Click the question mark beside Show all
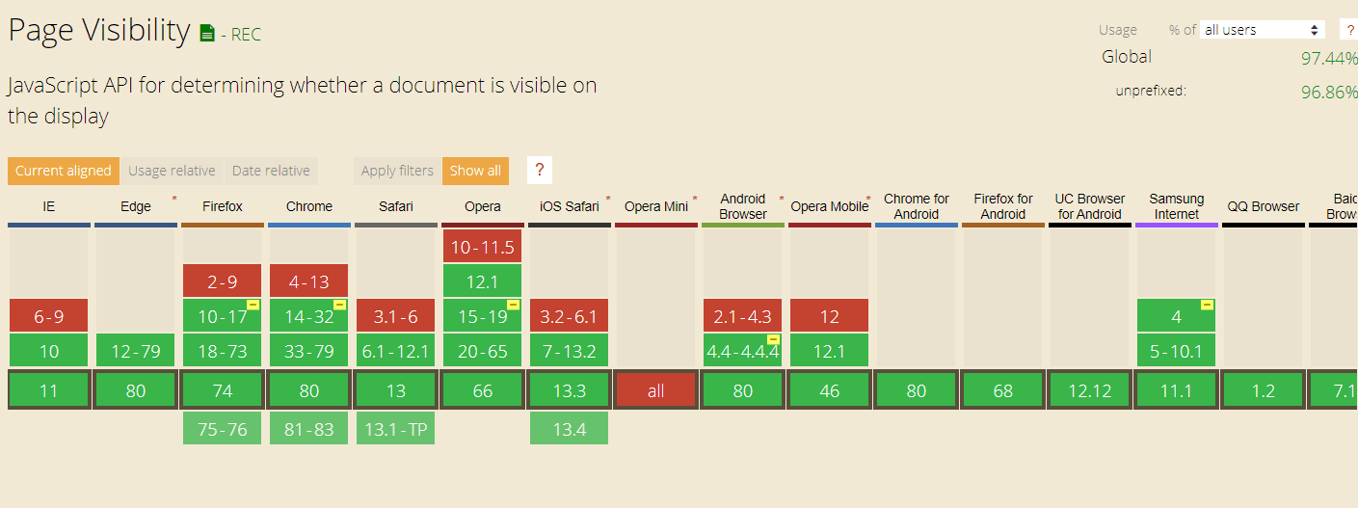 tap(540, 171)
